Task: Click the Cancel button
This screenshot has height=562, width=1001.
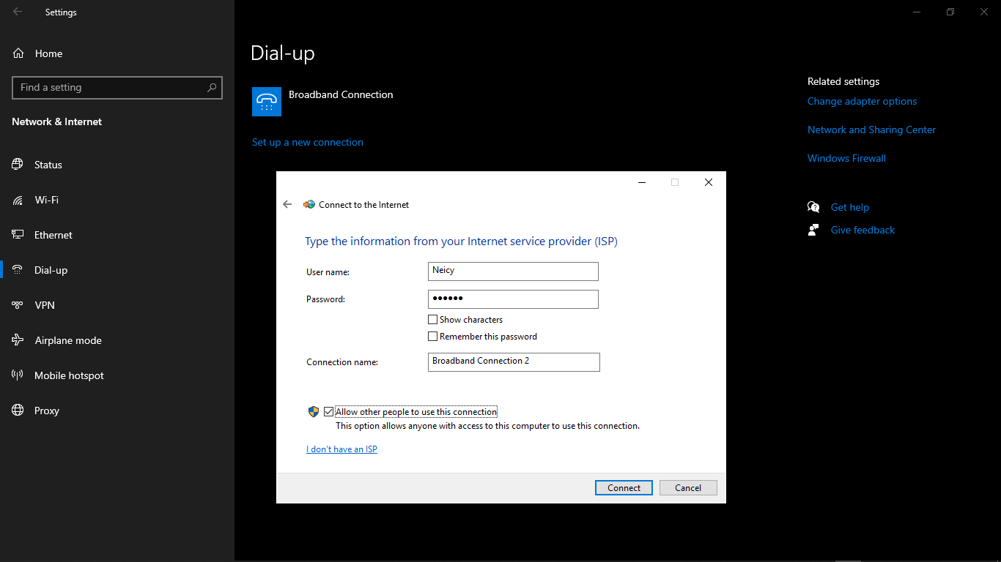Action: [688, 488]
